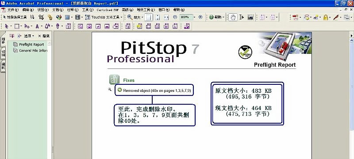
Task: Open the bookmarks 选项 options dropdown
Action: click(x=29, y=36)
